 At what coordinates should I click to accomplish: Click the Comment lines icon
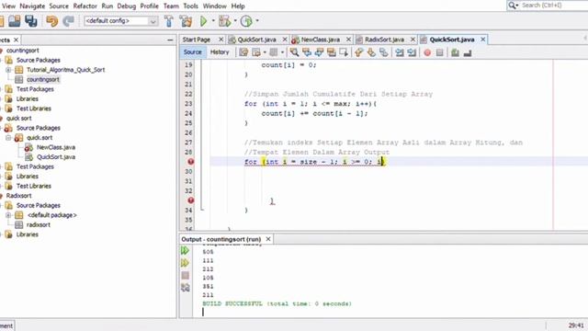pyautogui.click(x=455, y=52)
